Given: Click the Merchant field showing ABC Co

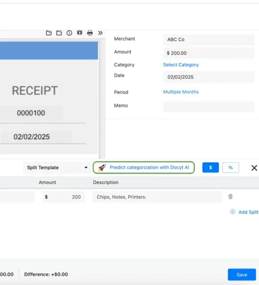Looking at the screenshot, I should click(x=209, y=39).
